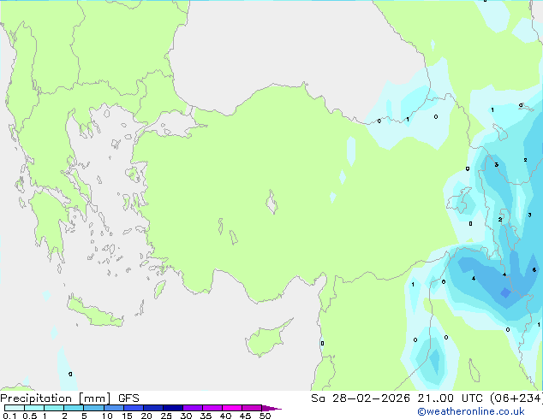This screenshot has width=543, height=419.
Task: Click the 0.5–1 mm legend color swatch
Action: point(34,408)
